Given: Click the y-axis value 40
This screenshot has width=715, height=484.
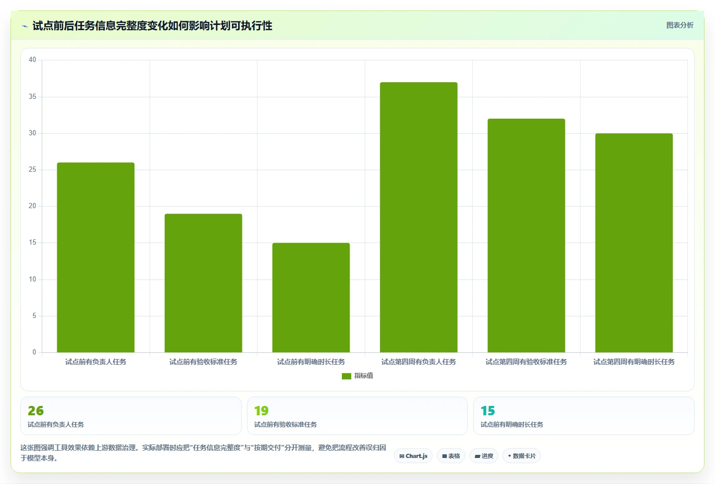Looking at the screenshot, I should [x=32, y=60].
